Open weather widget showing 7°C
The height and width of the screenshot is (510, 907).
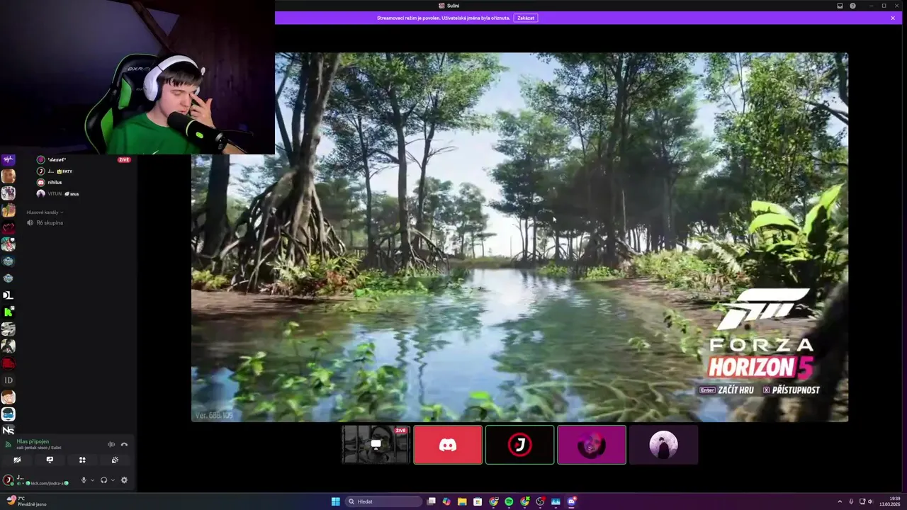point(27,501)
